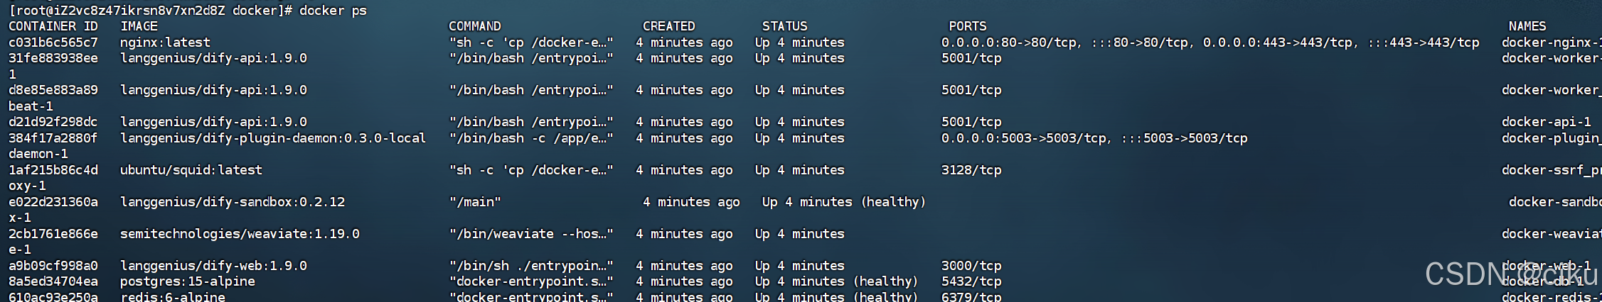Select container ID a9b09cf998a0
Screen dimensions: 1602x302
53,266
